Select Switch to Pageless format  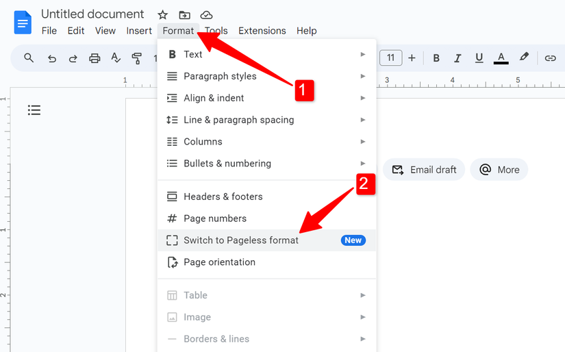point(241,240)
